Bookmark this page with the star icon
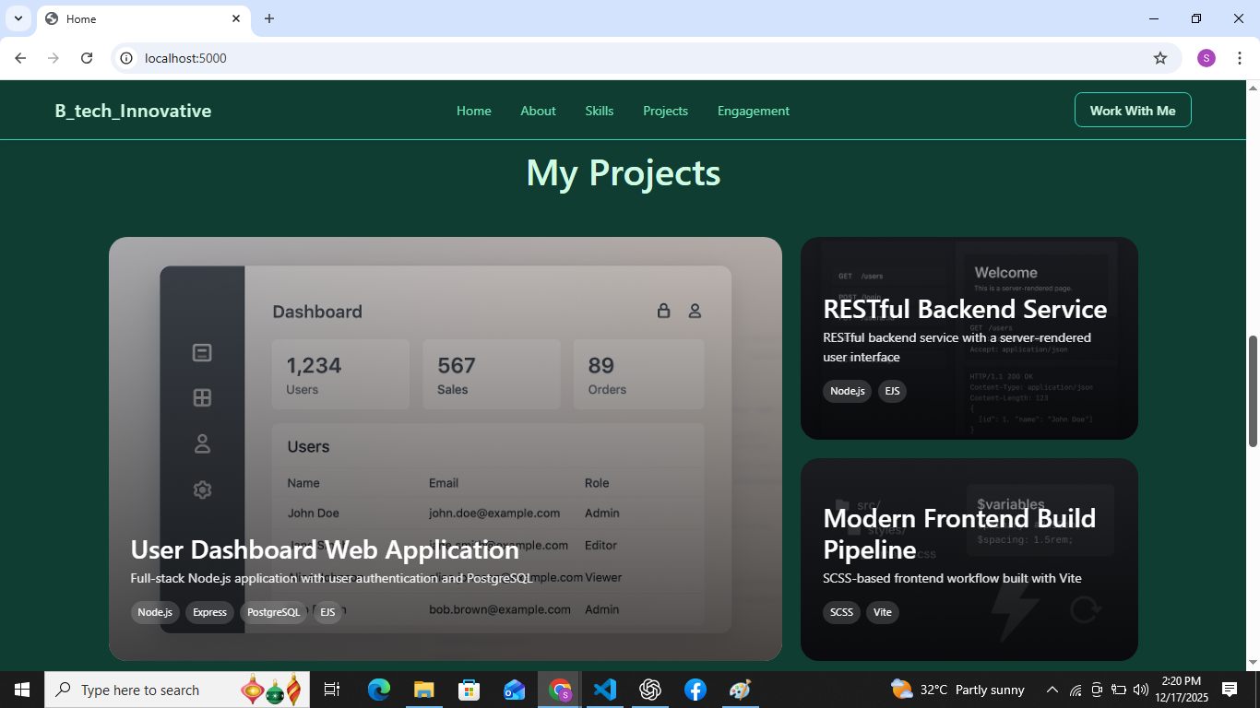The image size is (1260, 708). [1160, 58]
